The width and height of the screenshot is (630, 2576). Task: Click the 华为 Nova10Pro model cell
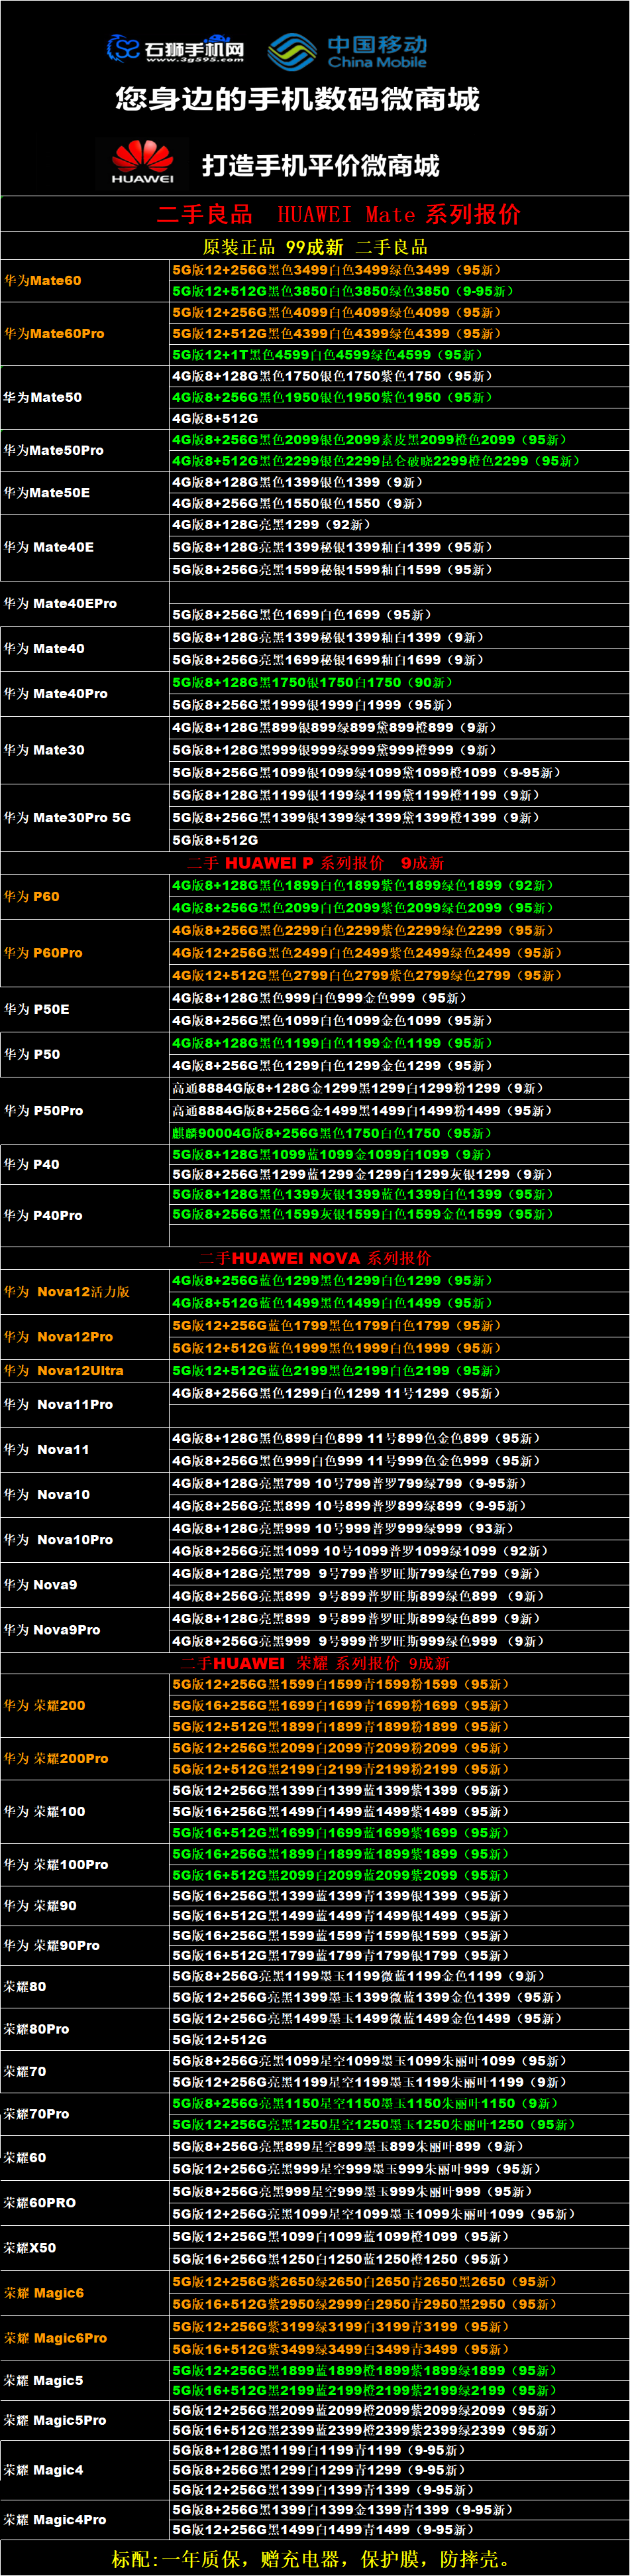(85, 1540)
